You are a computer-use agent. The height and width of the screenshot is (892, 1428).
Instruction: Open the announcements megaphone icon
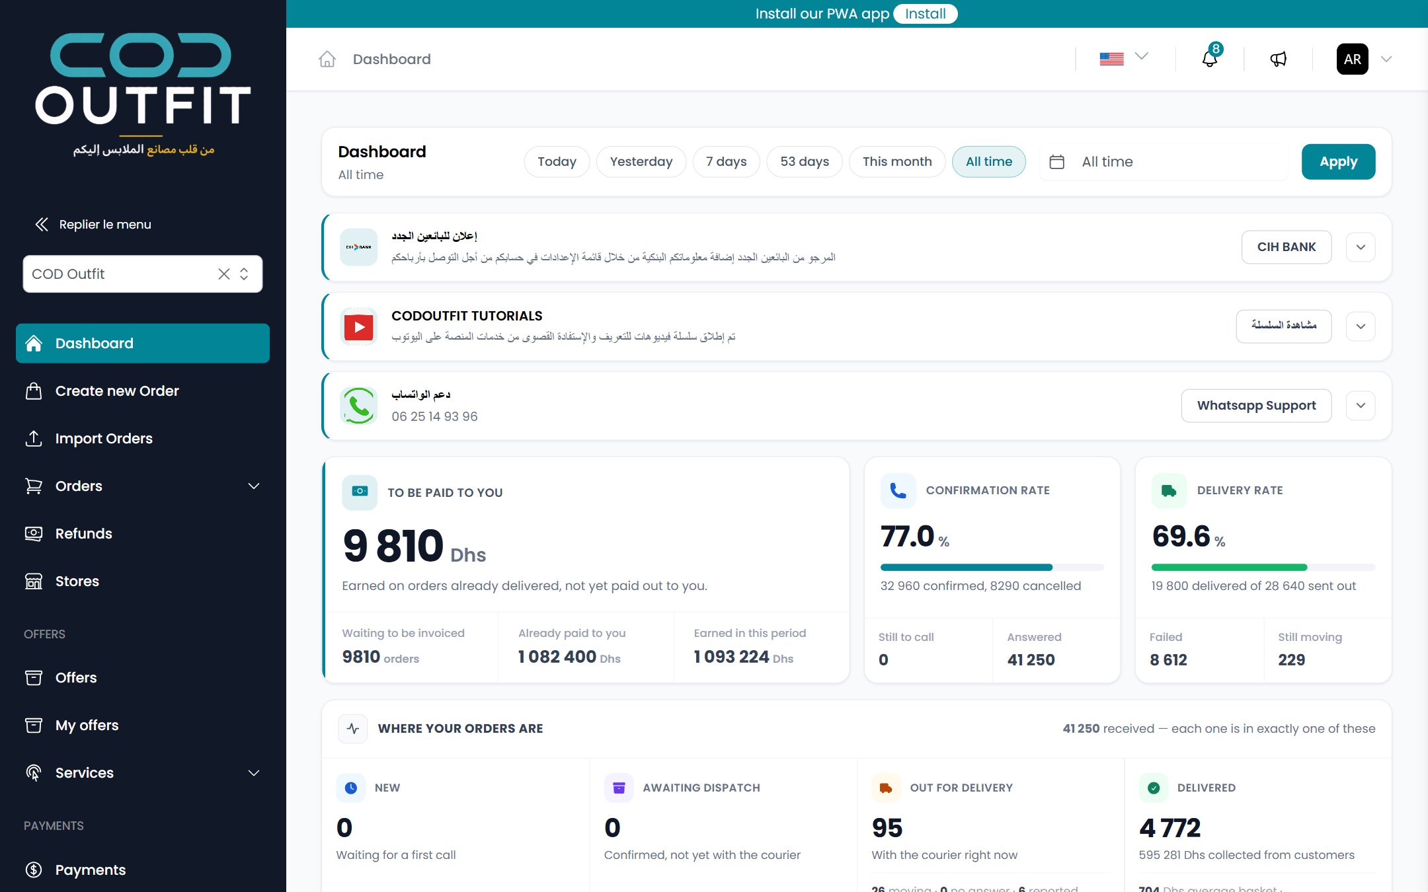click(1278, 59)
